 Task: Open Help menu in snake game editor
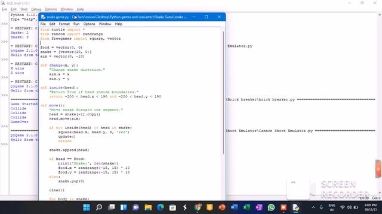coord(119,24)
